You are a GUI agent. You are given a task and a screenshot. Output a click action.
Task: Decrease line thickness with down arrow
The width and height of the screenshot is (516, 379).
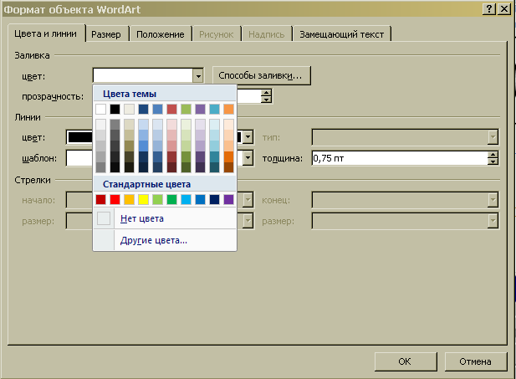pyautogui.click(x=493, y=161)
